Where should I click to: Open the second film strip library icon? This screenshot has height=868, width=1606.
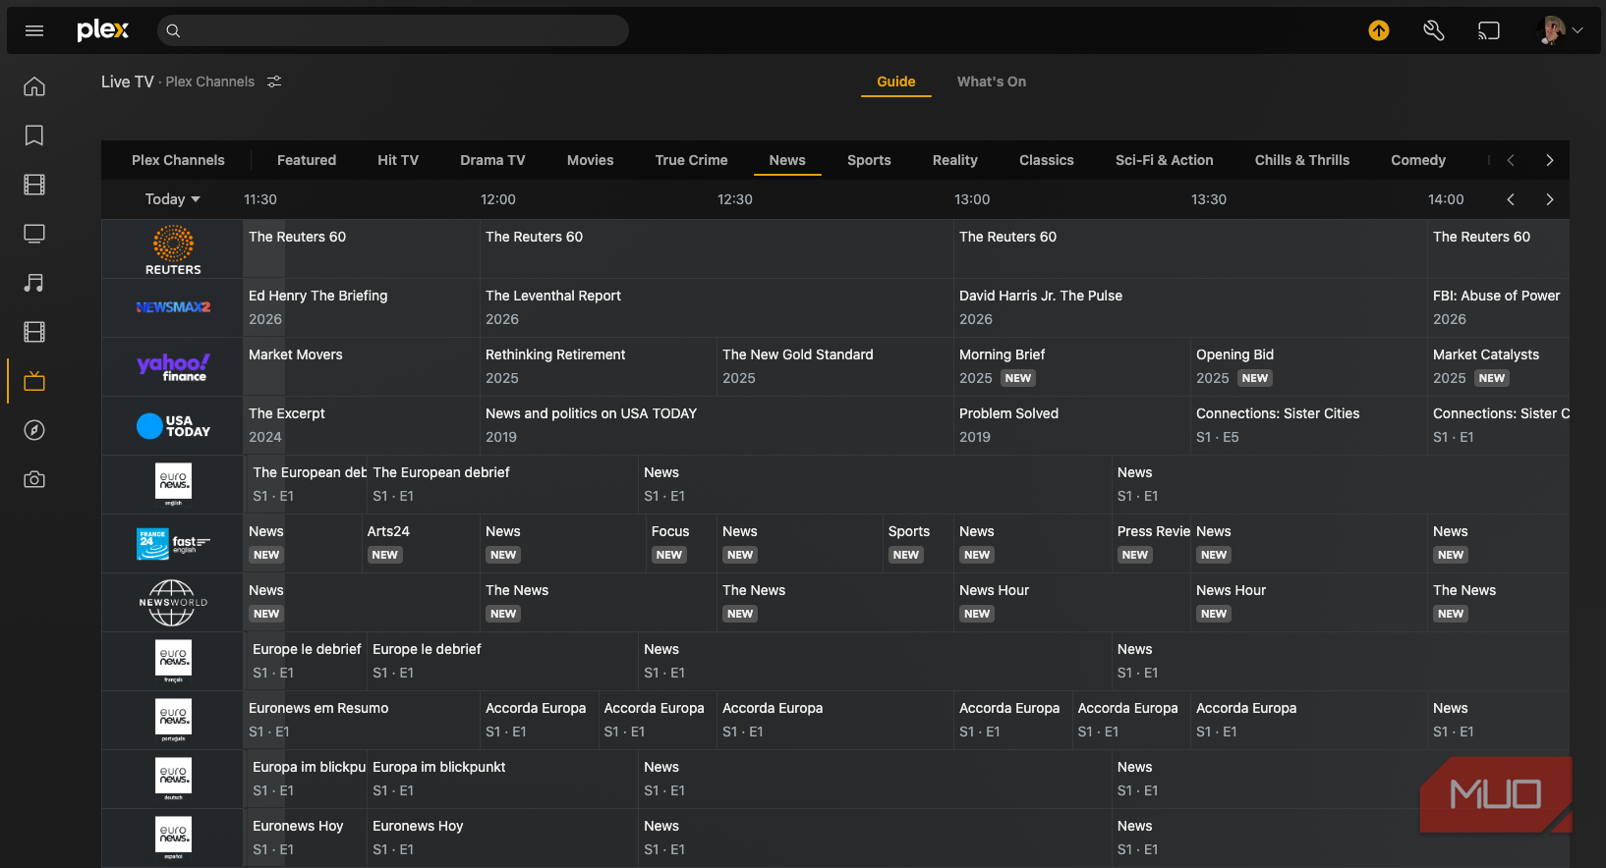tap(34, 332)
